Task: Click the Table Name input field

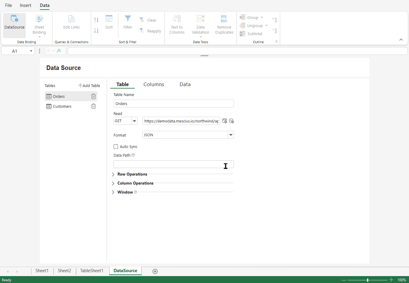Action: [x=173, y=104]
